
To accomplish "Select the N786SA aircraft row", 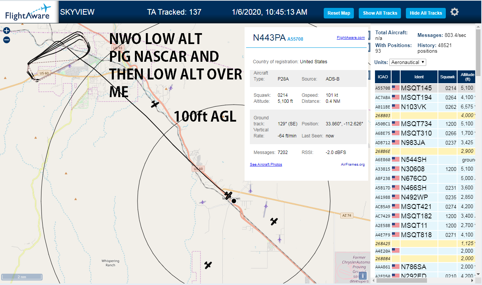I will 425,267.
